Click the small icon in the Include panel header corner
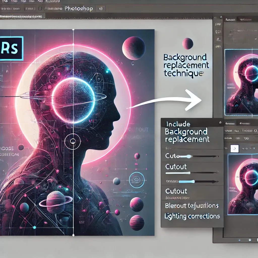 (x=220, y=122)
